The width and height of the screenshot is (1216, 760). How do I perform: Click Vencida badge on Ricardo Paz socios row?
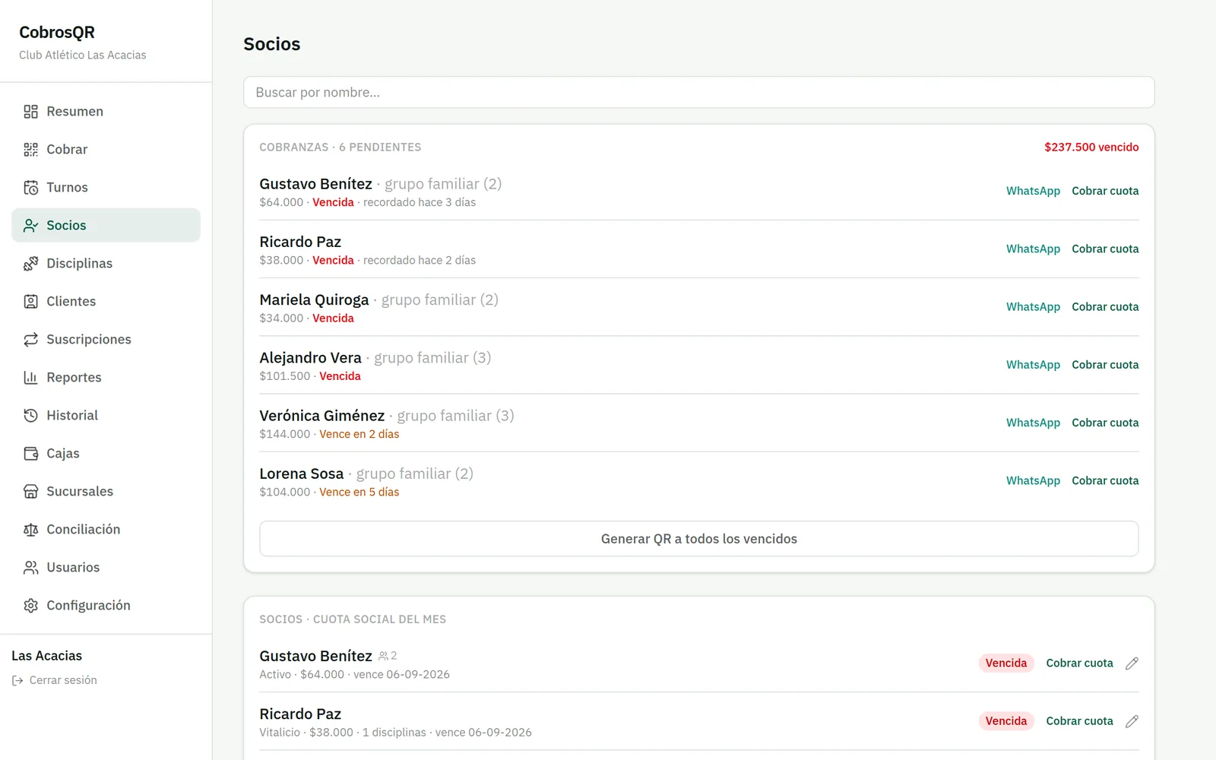(1006, 721)
